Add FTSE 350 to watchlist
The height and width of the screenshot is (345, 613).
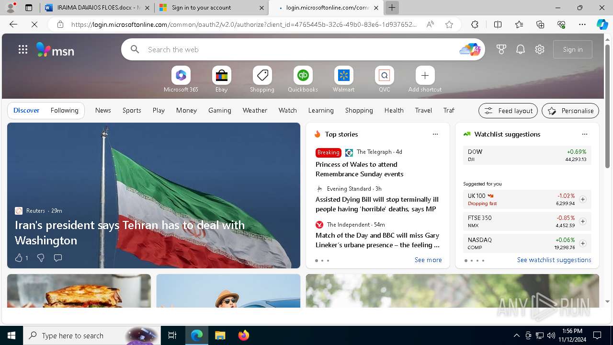(x=583, y=221)
